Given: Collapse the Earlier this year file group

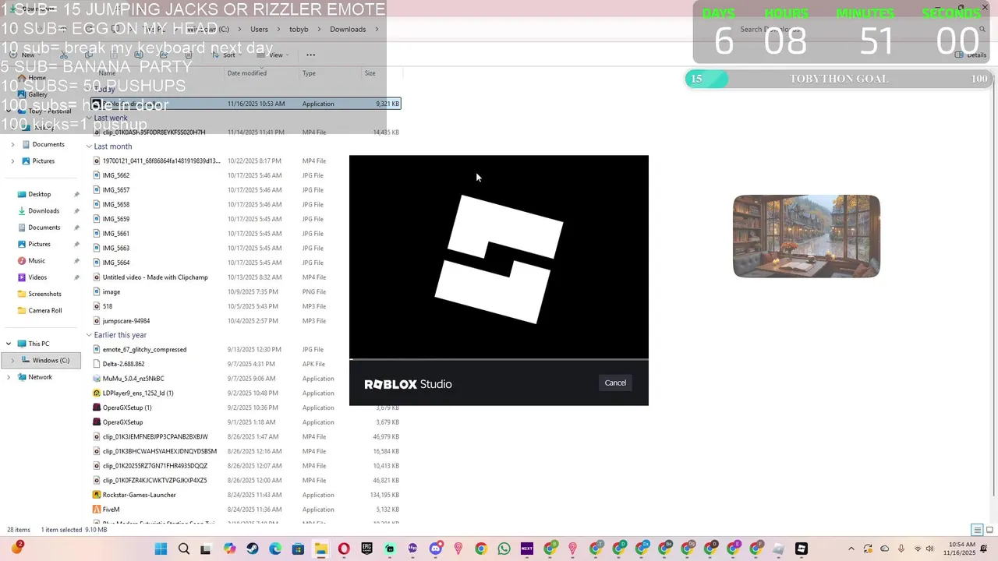Looking at the screenshot, I should point(89,335).
